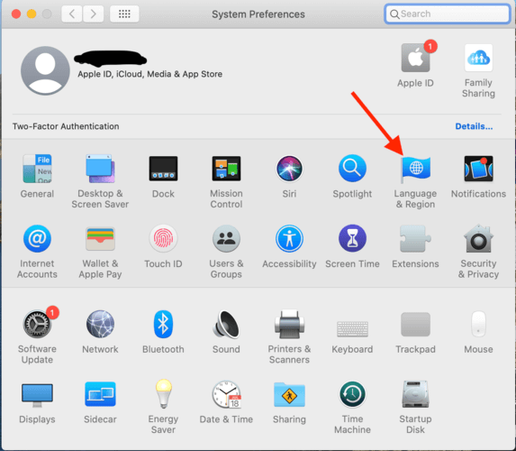Open General preferences
The image size is (516, 451).
37,169
